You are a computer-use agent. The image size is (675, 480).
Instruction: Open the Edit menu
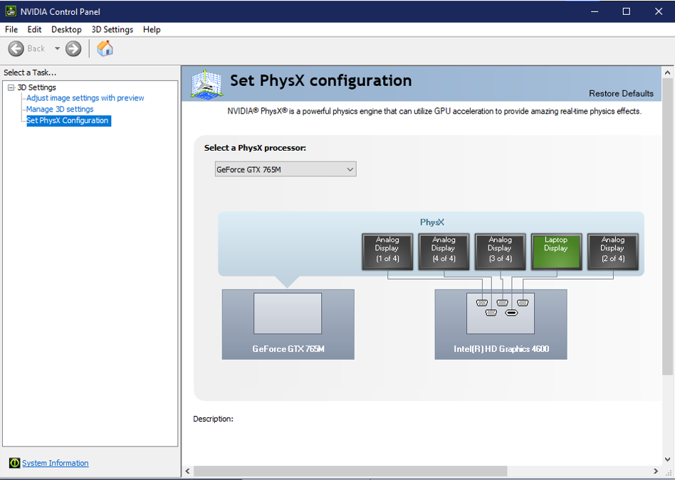click(x=34, y=29)
